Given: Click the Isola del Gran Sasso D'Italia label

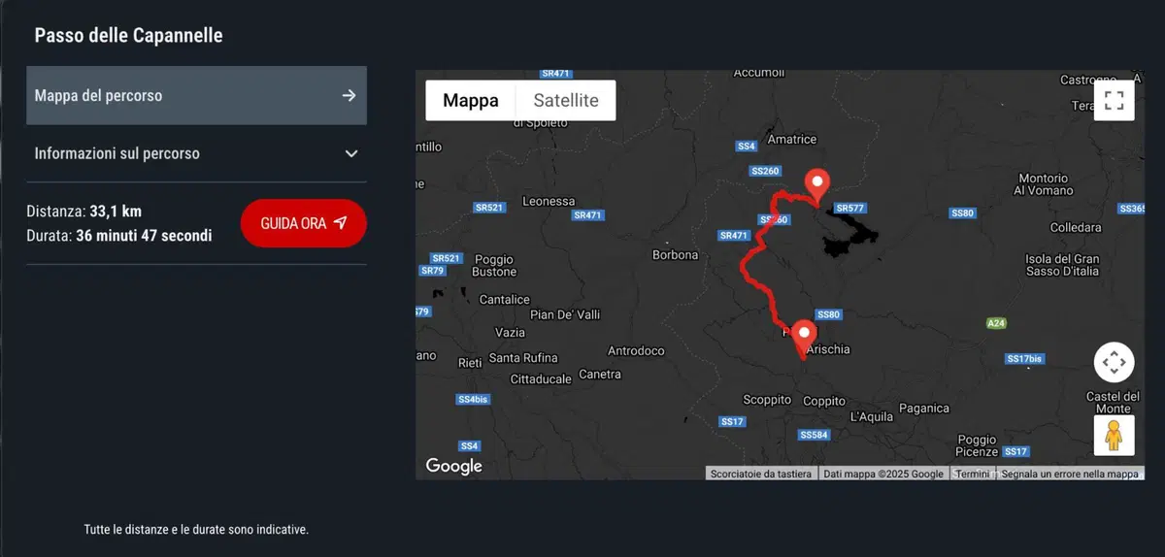Looking at the screenshot, I should pyautogui.click(x=1062, y=265).
